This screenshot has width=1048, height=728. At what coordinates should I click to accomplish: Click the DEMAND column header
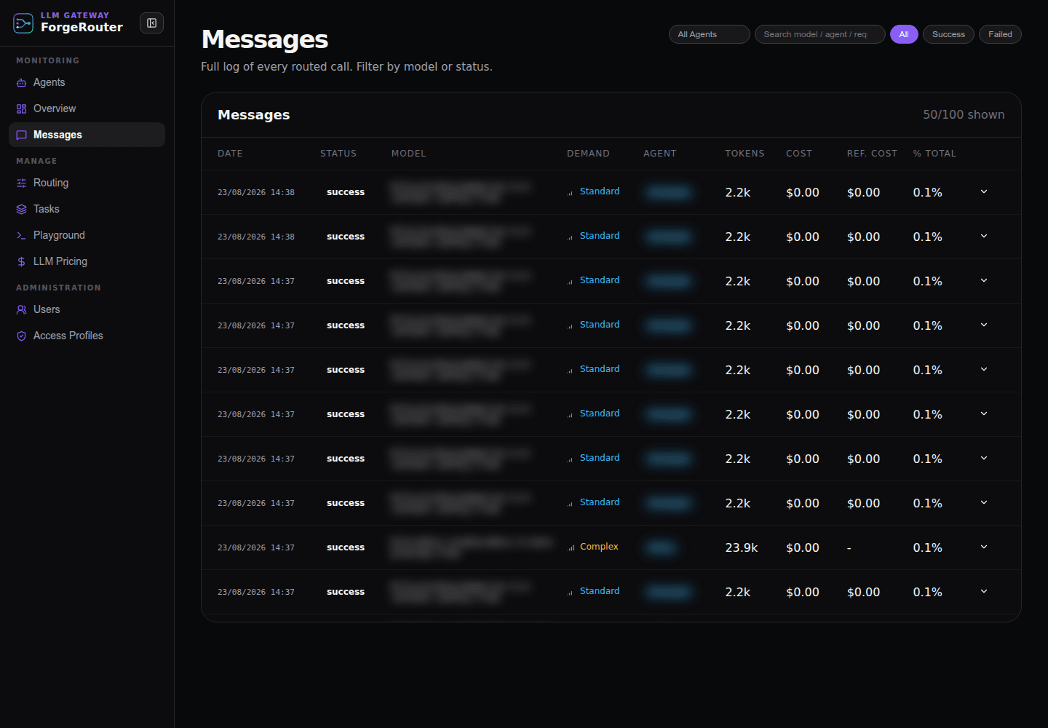(588, 154)
